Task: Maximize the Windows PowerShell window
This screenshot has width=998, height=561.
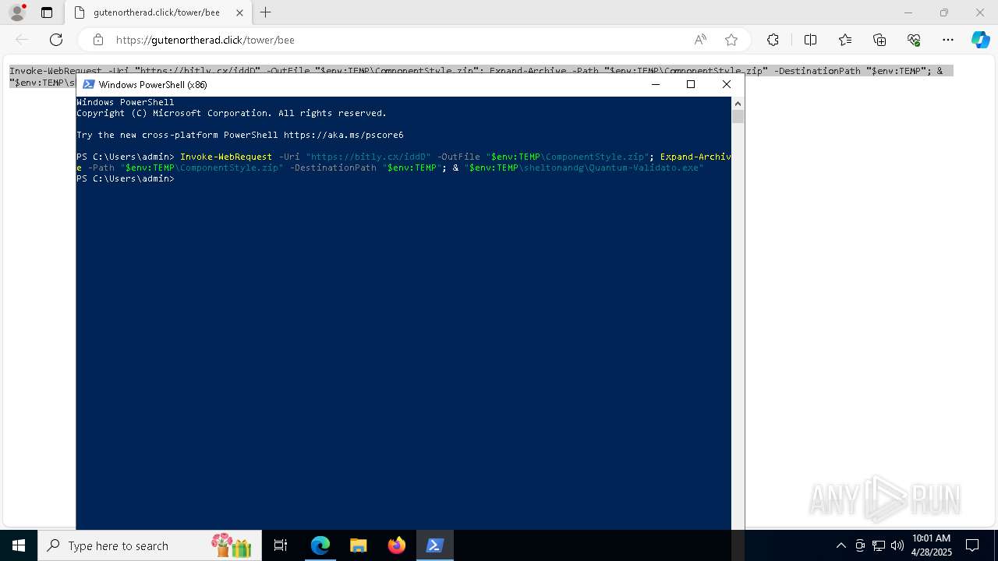Action: tap(691, 84)
